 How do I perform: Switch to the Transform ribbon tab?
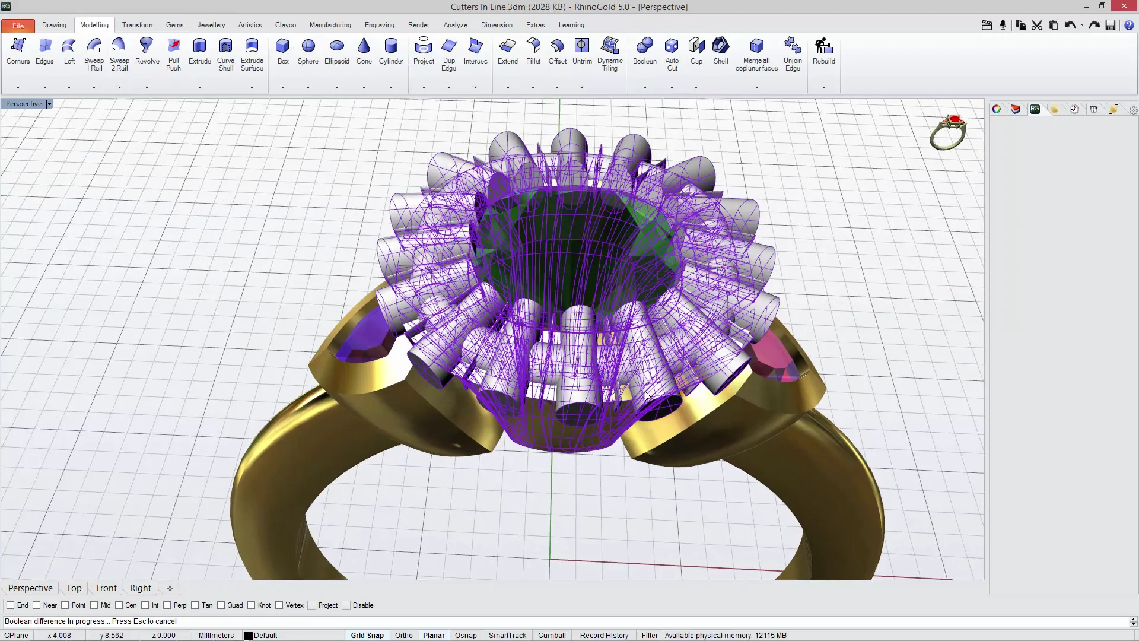[x=137, y=25]
